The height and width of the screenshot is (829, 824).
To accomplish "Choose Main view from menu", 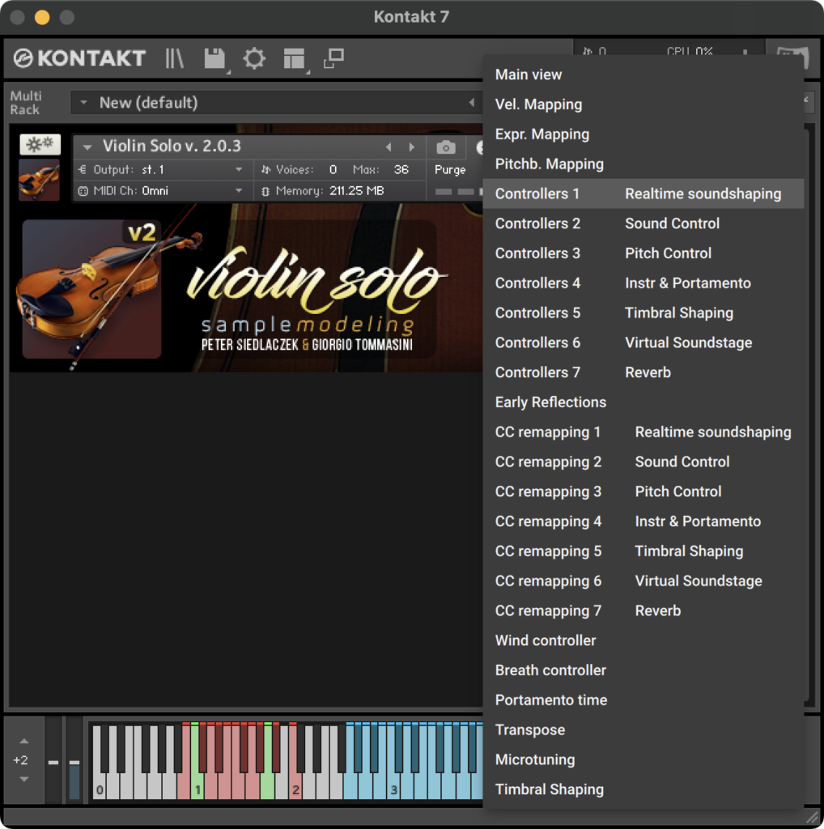I will pyautogui.click(x=643, y=74).
